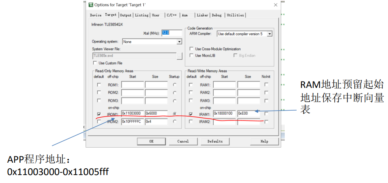The width and height of the screenshot is (388, 183).
Task: Tick the RAM2 default checkbox
Action: point(191,92)
